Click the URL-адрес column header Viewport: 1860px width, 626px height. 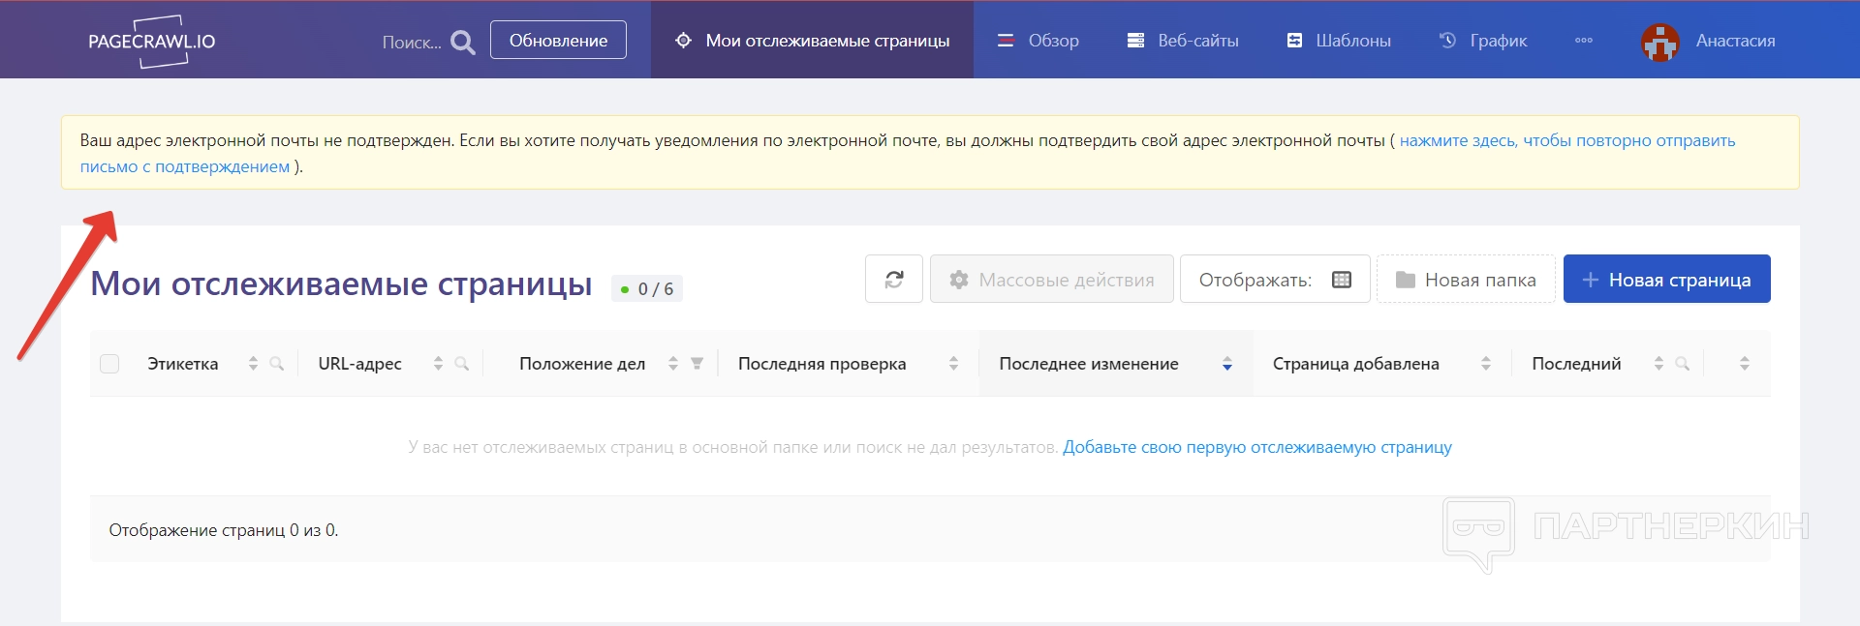(359, 364)
